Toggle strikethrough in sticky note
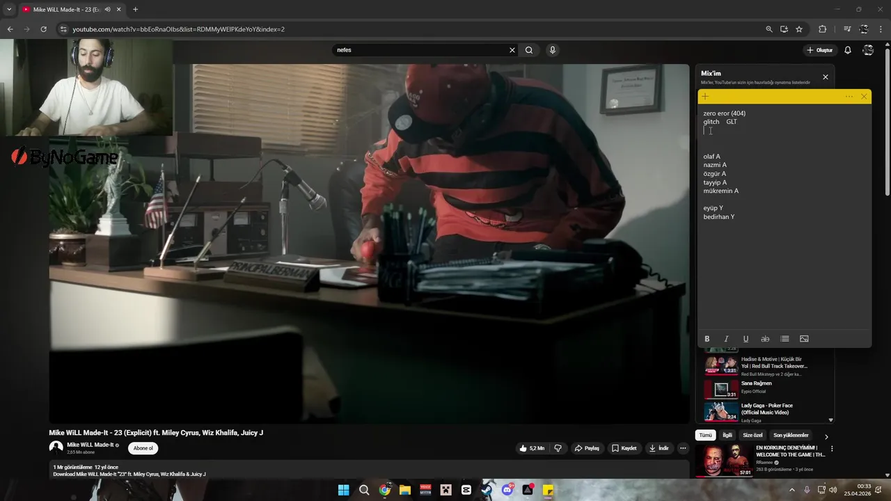This screenshot has width=891, height=501. (765, 339)
